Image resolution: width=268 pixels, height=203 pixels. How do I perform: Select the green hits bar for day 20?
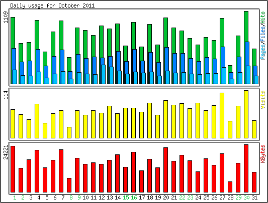point(165,33)
